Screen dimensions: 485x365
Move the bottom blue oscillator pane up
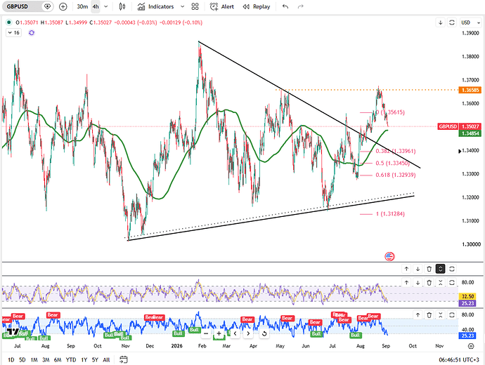pyautogui.click(x=418, y=314)
